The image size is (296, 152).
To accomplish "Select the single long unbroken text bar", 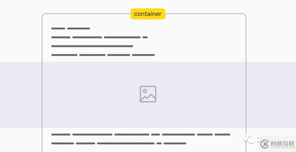I will click(x=92, y=46).
